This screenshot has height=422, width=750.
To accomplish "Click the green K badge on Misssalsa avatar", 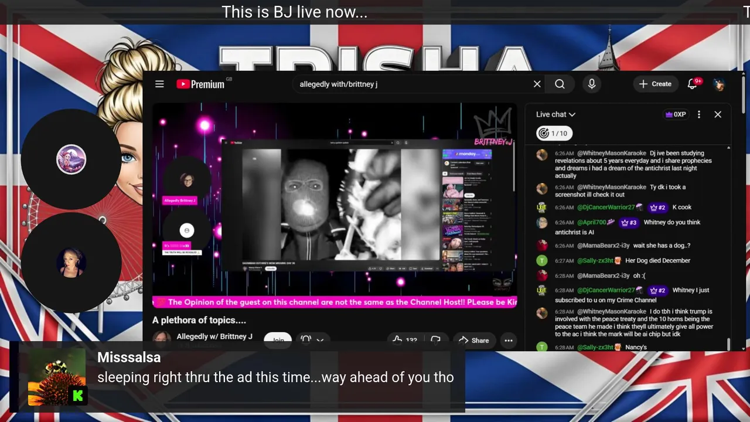I will coord(78,396).
